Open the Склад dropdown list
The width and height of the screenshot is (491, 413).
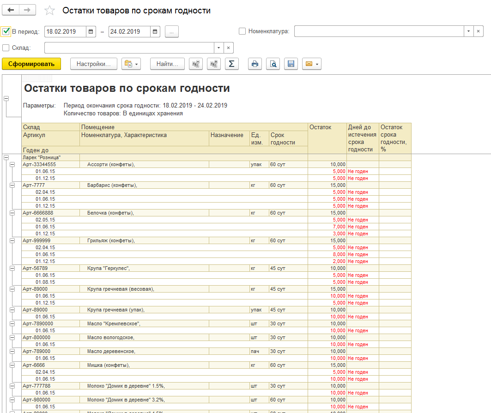pyautogui.click(x=218, y=48)
